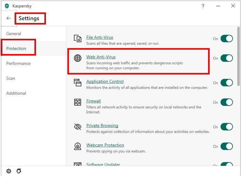
Task: Turn off Web Anti-Virus toggle
Action: point(226,58)
